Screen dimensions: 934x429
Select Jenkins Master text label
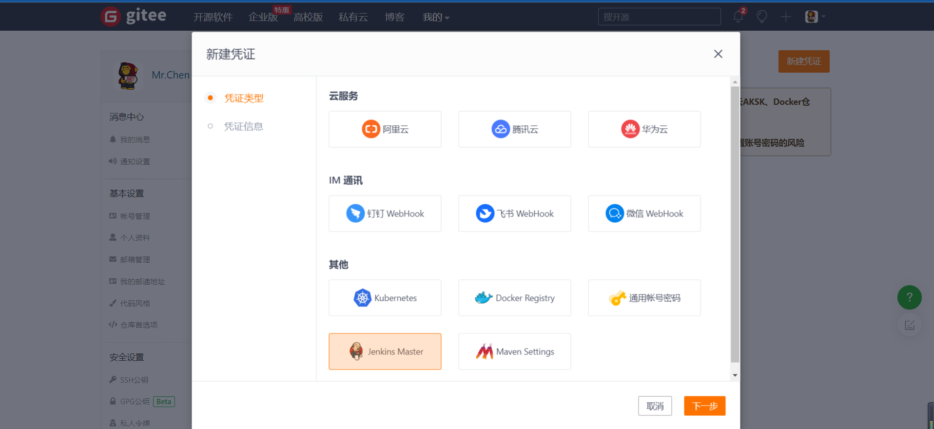(395, 351)
